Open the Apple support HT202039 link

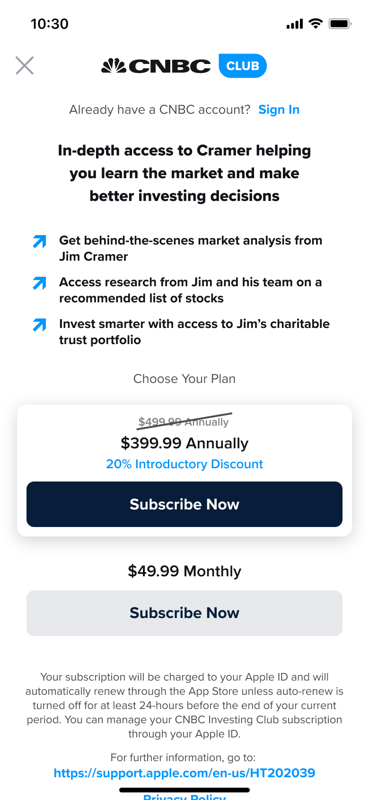click(x=184, y=773)
